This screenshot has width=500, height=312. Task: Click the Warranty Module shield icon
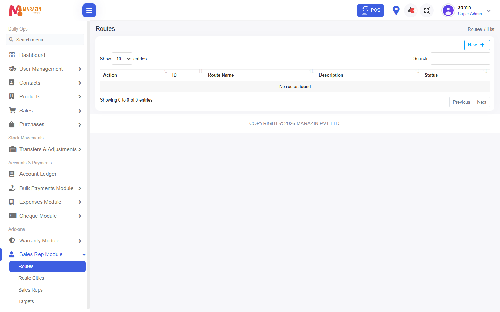12,240
